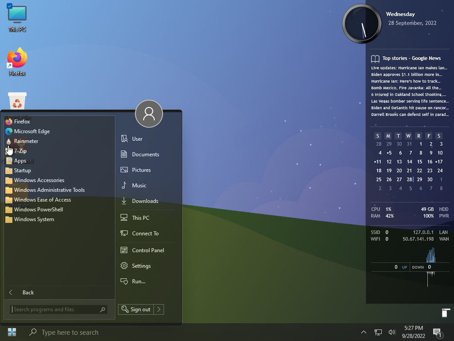This screenshot has width=454, height=341.
Task: Open the Hurricane Ian live updates headline
Action: tap(409, 68)
